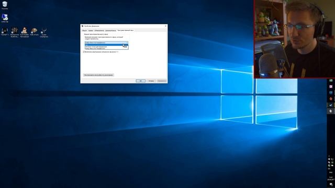Open the Action Center notification icon

tap(331, 184)
